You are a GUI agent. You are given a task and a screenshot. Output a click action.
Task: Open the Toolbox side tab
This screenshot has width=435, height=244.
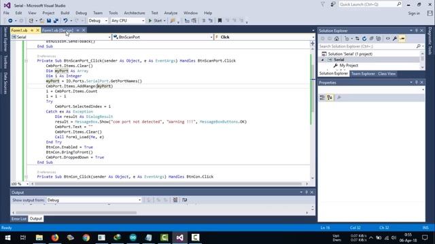(x=5, y=62)
